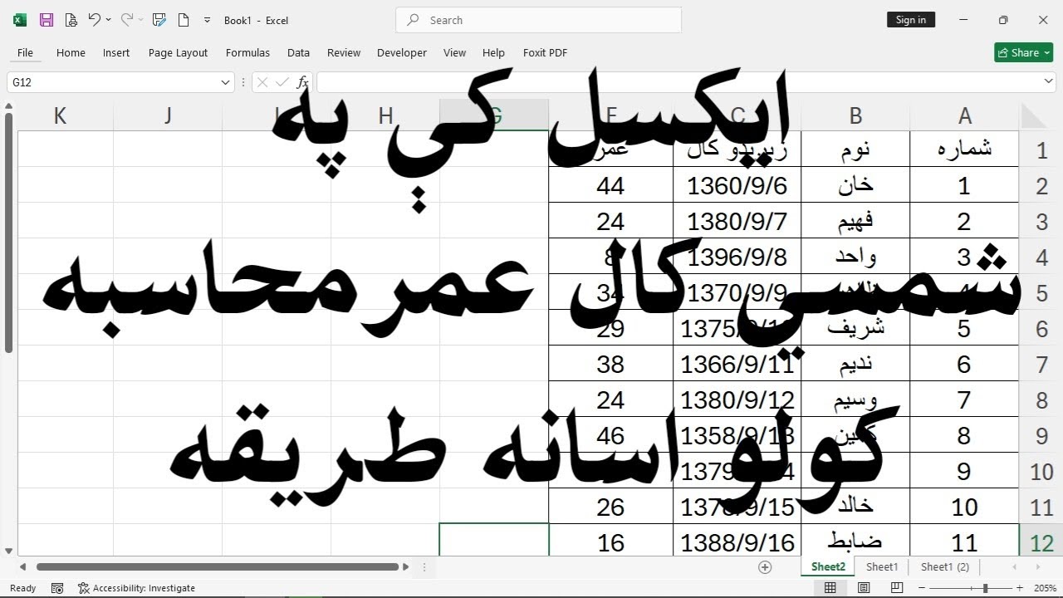Click Accessibility: Investigate in status bar
The height and width of the screenshot is (598, 1063).
[137, 588]
